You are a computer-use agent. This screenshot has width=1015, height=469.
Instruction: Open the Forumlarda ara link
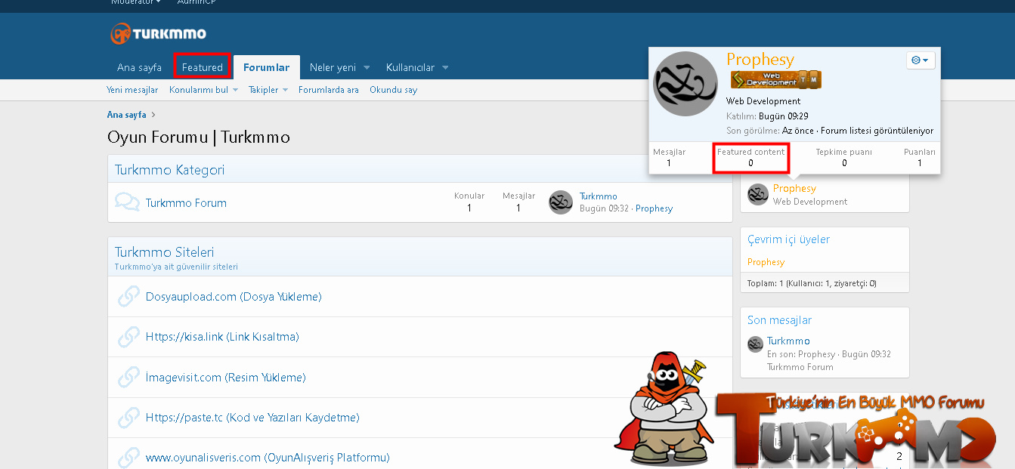pyautogui.click(x=328, y=90)
